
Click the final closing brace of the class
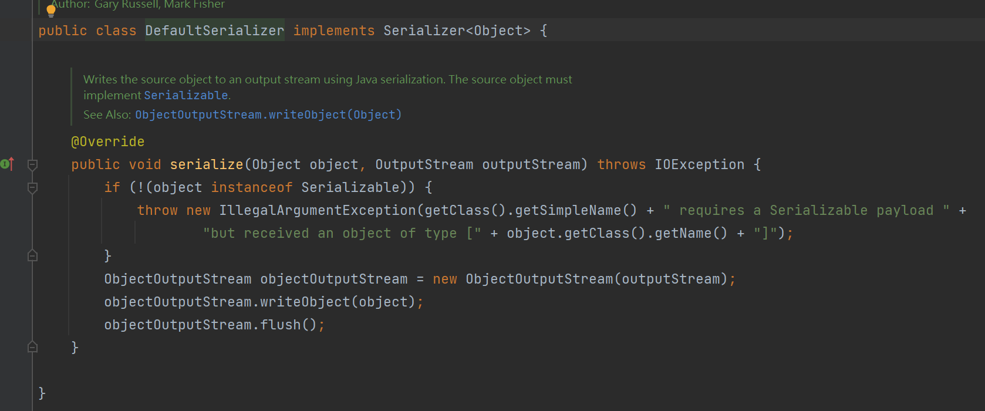tap(42, 393)
